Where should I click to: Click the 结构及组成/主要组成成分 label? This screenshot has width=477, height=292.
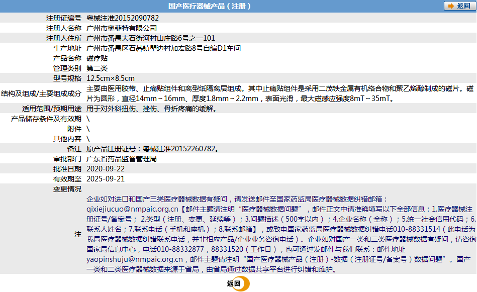(41, 93)
